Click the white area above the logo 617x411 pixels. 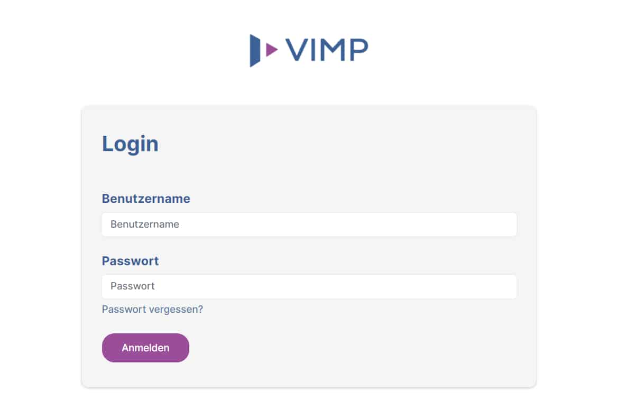(309, 16)
